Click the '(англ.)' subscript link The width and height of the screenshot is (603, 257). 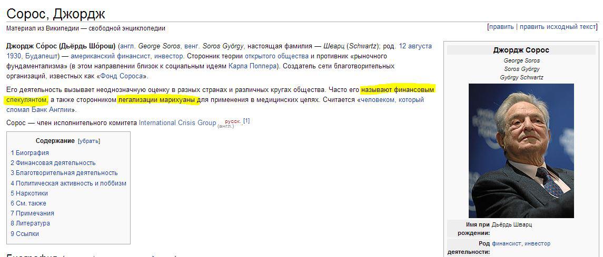click(x=225, y=126)
